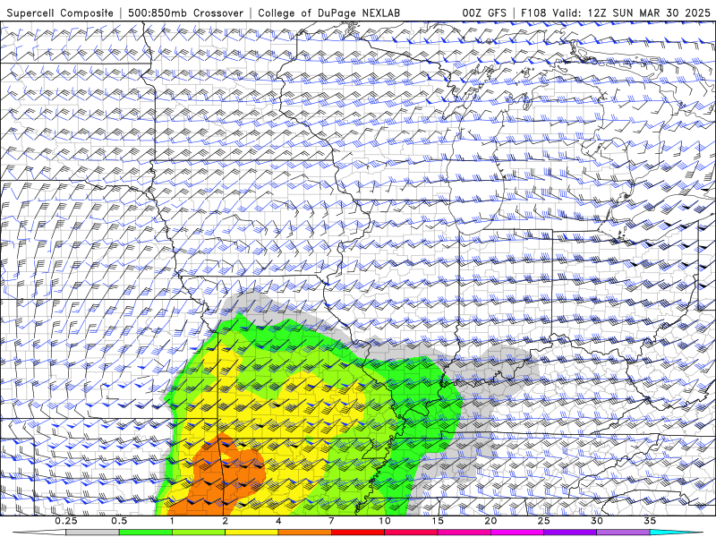Select the gray legend swatch (0.25–0.5)
This screenshot has height=537, width=716.
click(x=93, y=533)
